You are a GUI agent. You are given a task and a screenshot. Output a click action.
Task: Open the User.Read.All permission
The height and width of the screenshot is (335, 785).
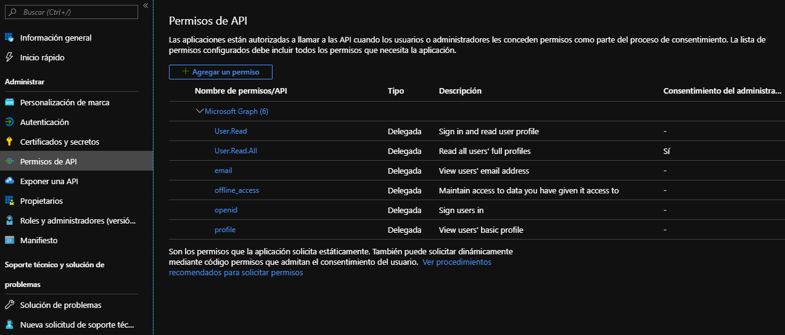click(236, 151)
